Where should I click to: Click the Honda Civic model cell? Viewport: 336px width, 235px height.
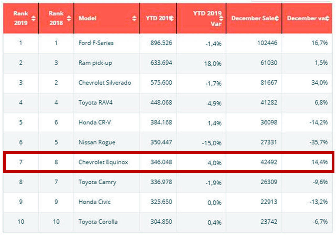(x=94, y=202)
